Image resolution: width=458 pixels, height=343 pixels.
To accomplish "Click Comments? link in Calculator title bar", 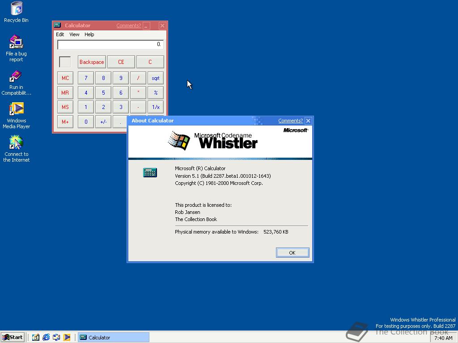I will pyautogui.click(x=128, y=25).
